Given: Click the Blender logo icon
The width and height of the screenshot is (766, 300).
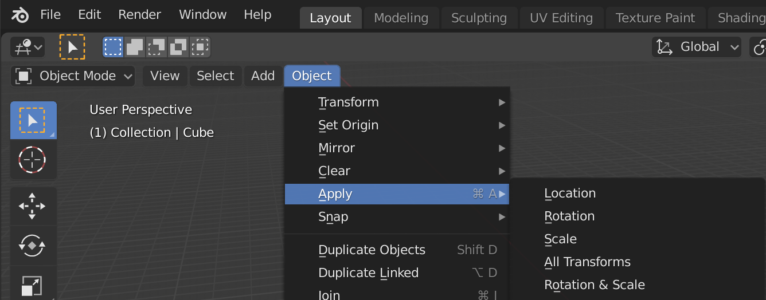Looking at the screenshot, I should click(20, 15).
